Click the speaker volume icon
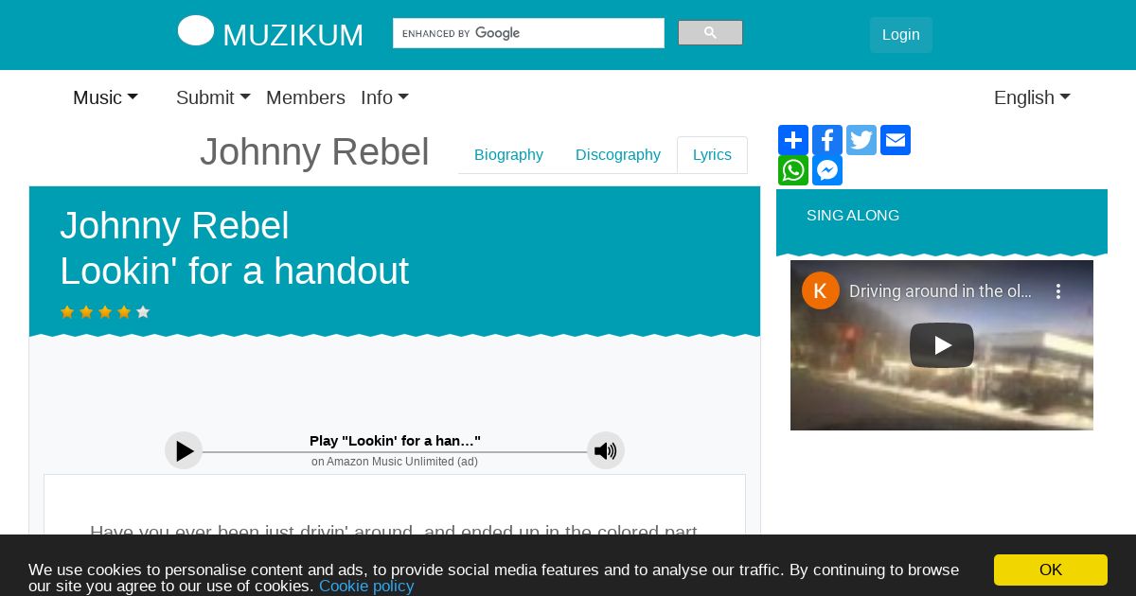Image resolution: width=1136 pixels, height=596 pixels. click(606, 450)
